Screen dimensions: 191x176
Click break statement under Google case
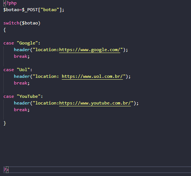[x=20, y=56]
